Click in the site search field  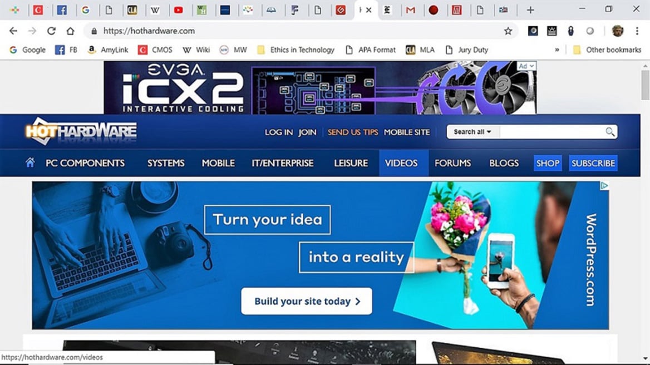point(551,132)
